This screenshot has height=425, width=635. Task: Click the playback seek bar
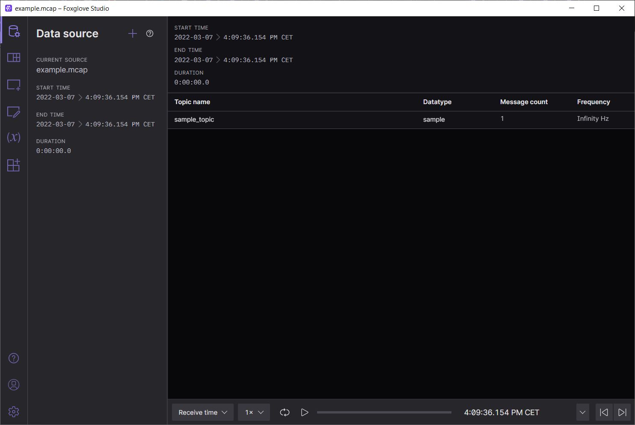tap(384, 412)
